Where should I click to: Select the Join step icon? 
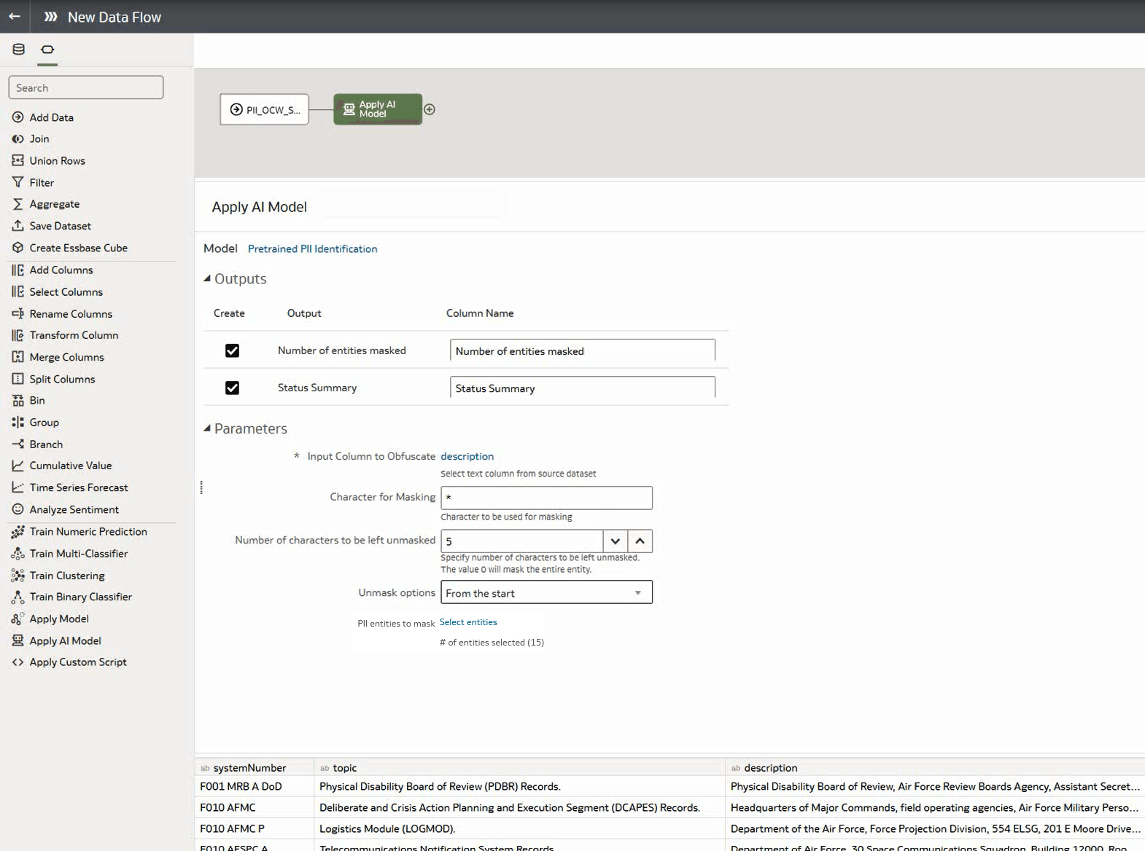tap(18, 138)
